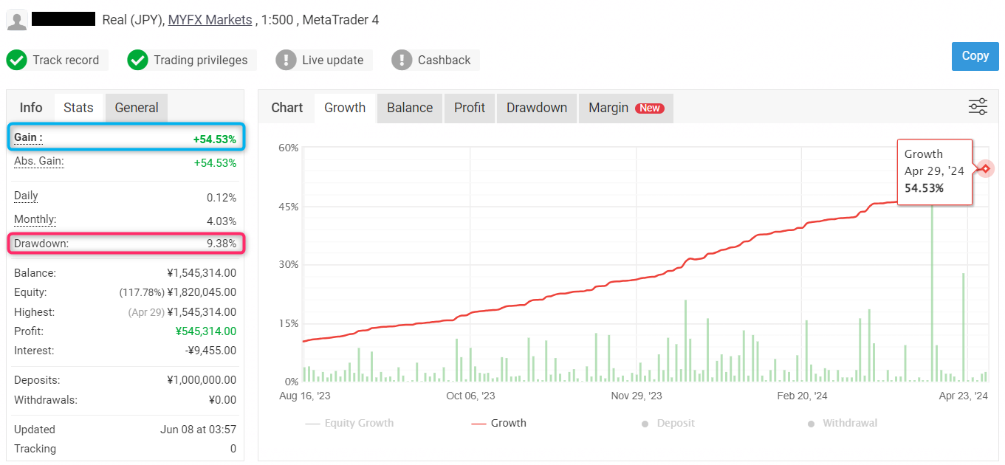The image size is (1005, 465).
Task: Open the MYFX Markets broker link
Action: coord(210,20)
